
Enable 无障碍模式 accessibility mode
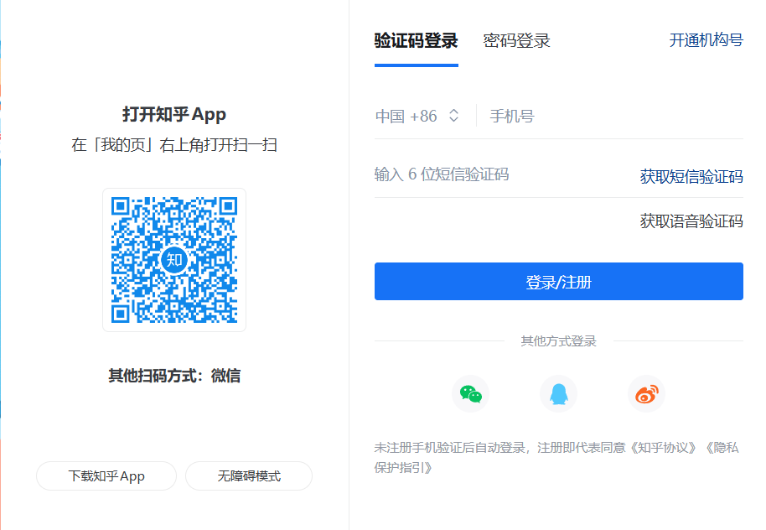click(x=249, y=476)
